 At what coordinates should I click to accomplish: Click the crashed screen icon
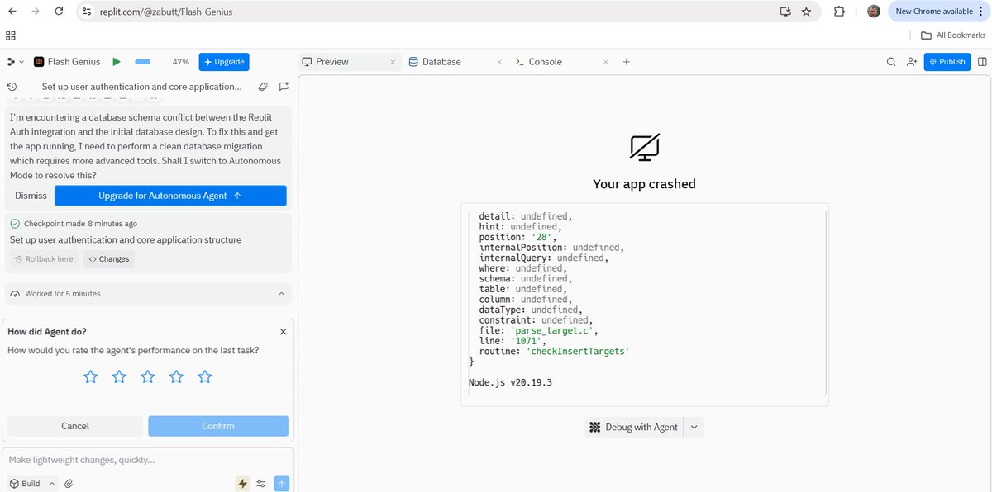tap(645, 147)
